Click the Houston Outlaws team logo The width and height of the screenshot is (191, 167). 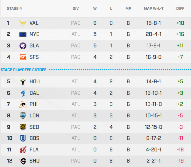pos(23,82)
